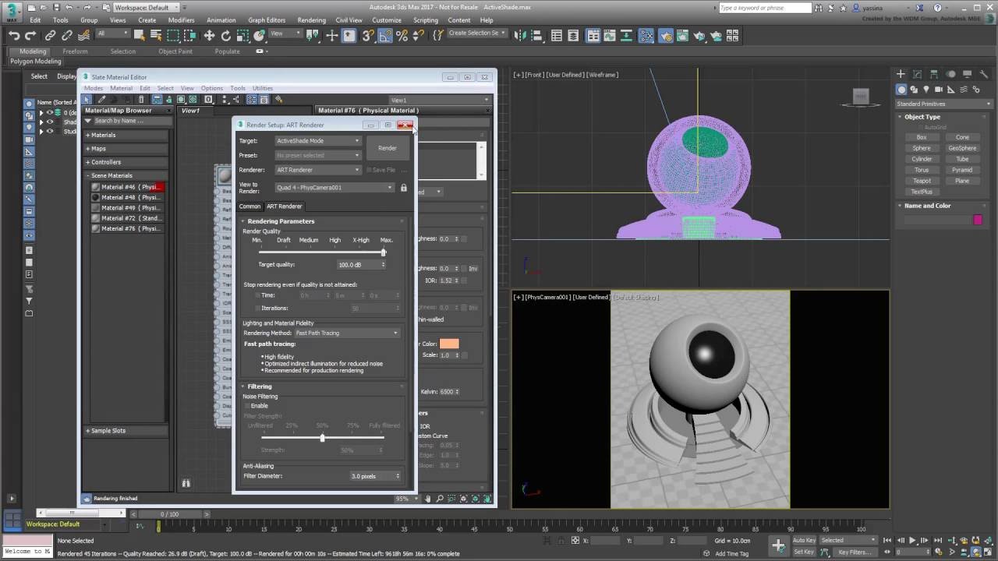Click the Render Quality slider handle
Viewport: 998px width, 561px height.
[383, 252]
